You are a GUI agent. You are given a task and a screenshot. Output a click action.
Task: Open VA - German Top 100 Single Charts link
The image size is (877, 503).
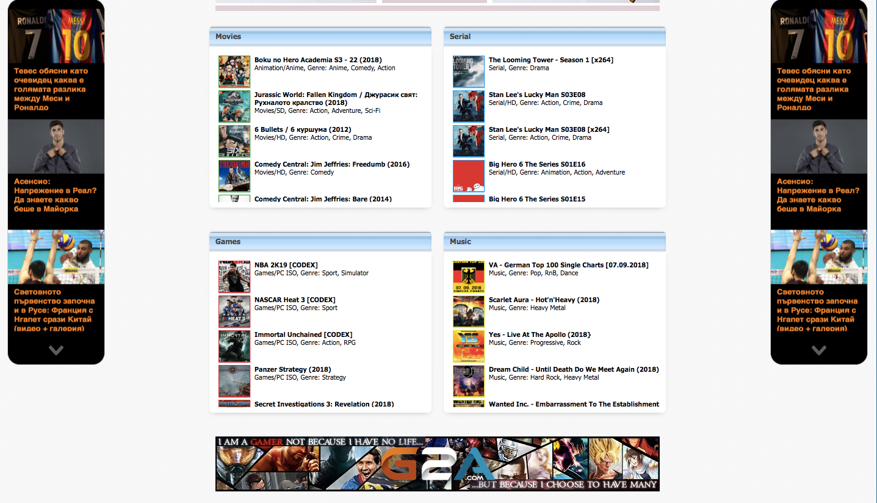pyautogui.click(x=569, y=265)
